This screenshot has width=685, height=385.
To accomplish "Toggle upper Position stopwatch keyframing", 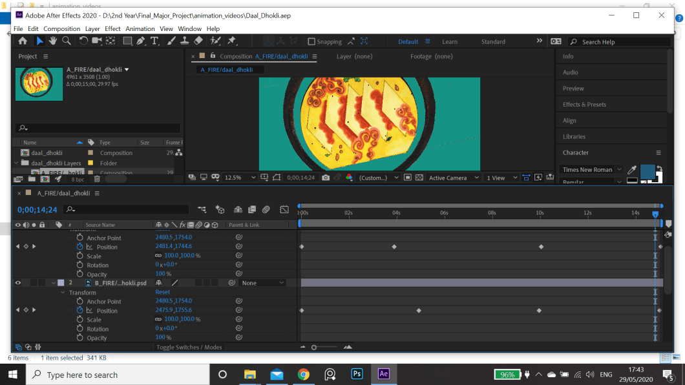I will click(x=79, y=247).
